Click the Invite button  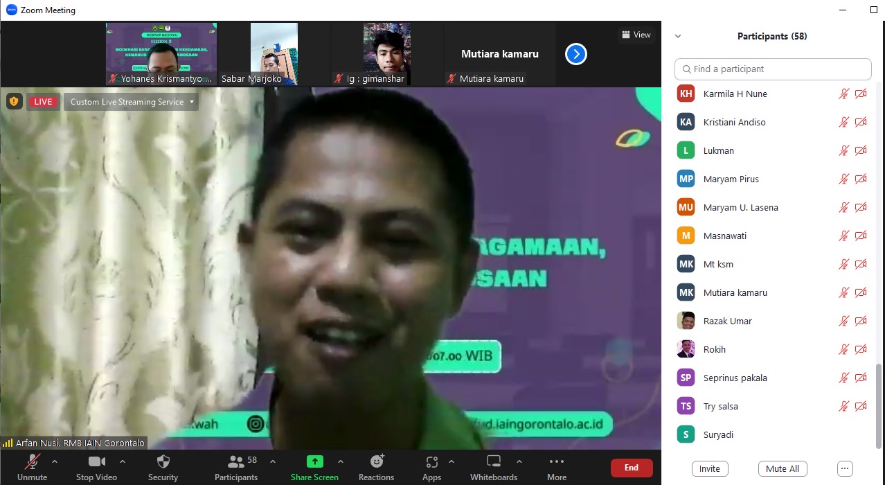[709, 468]
